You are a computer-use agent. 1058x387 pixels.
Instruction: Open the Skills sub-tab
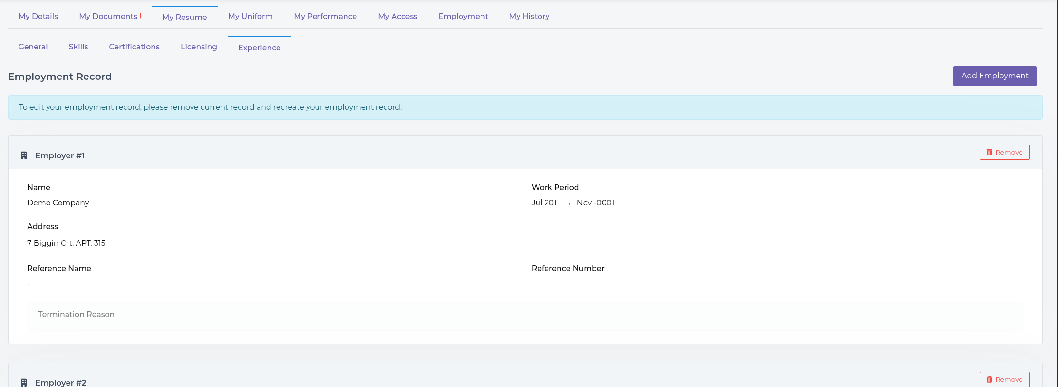pyautogui.click(x=78, y=47)
